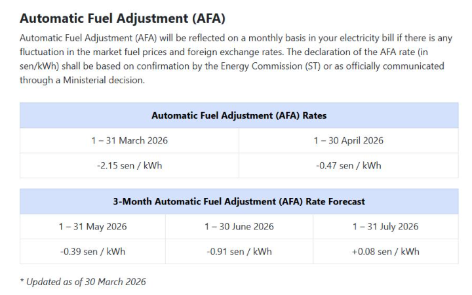Click the 3-Month AFA Rate Forecast header
The width and height of the screenshot is (472, 295).
point(239,201)
